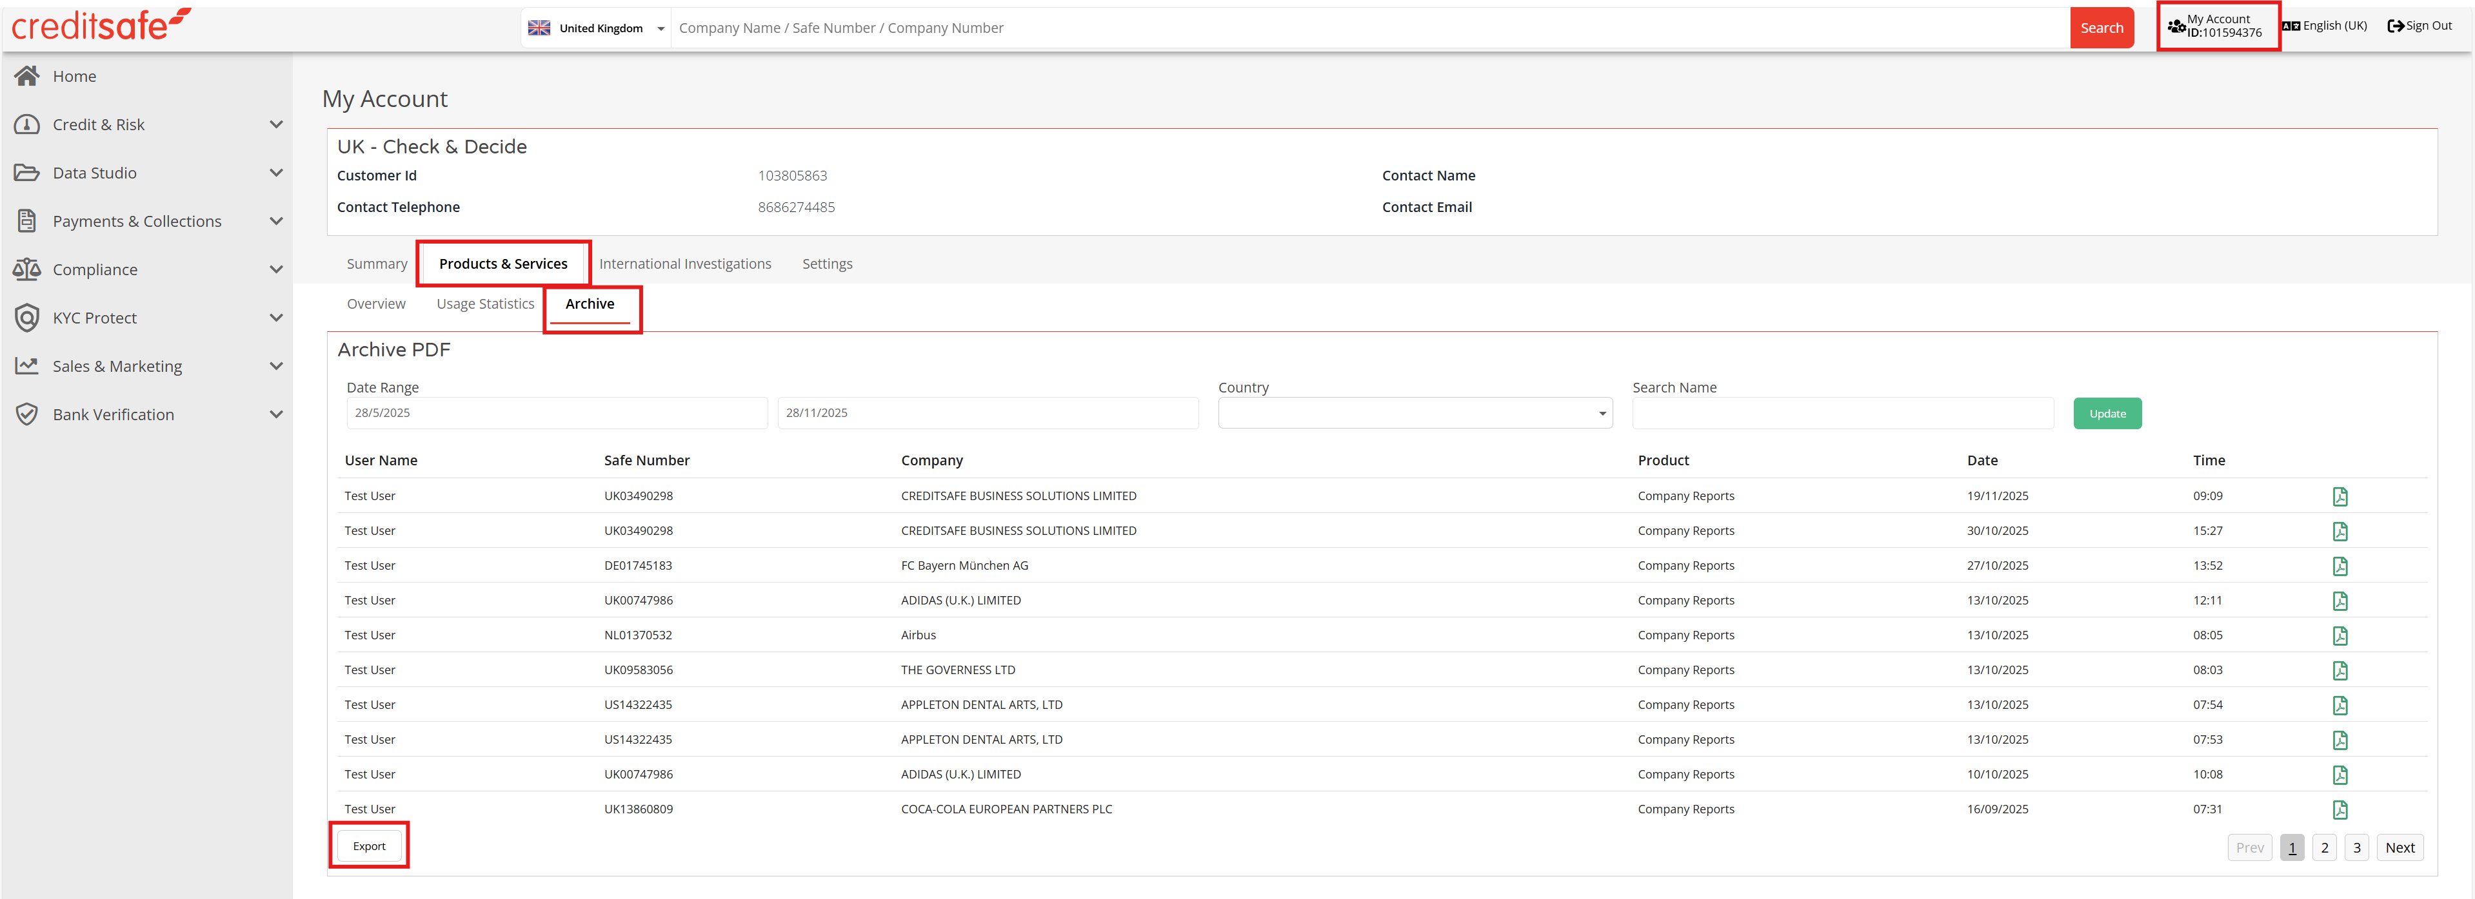This screenshot has height=899, width=2475.
Task: Download PDF for FC Bayern München AG report
Action: [2340, 566]
